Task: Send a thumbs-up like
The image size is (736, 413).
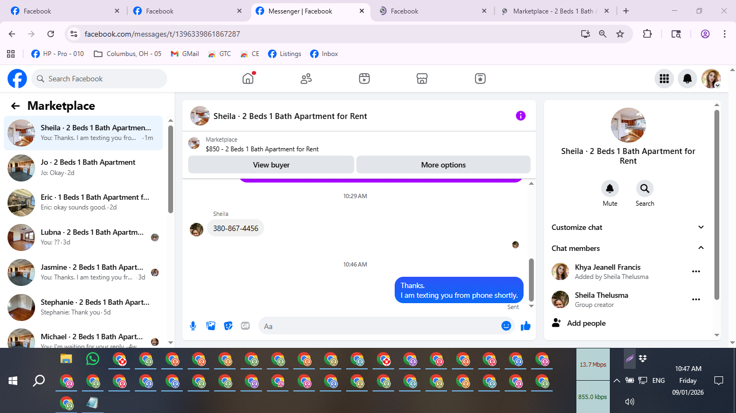Action: coord(526,326)
